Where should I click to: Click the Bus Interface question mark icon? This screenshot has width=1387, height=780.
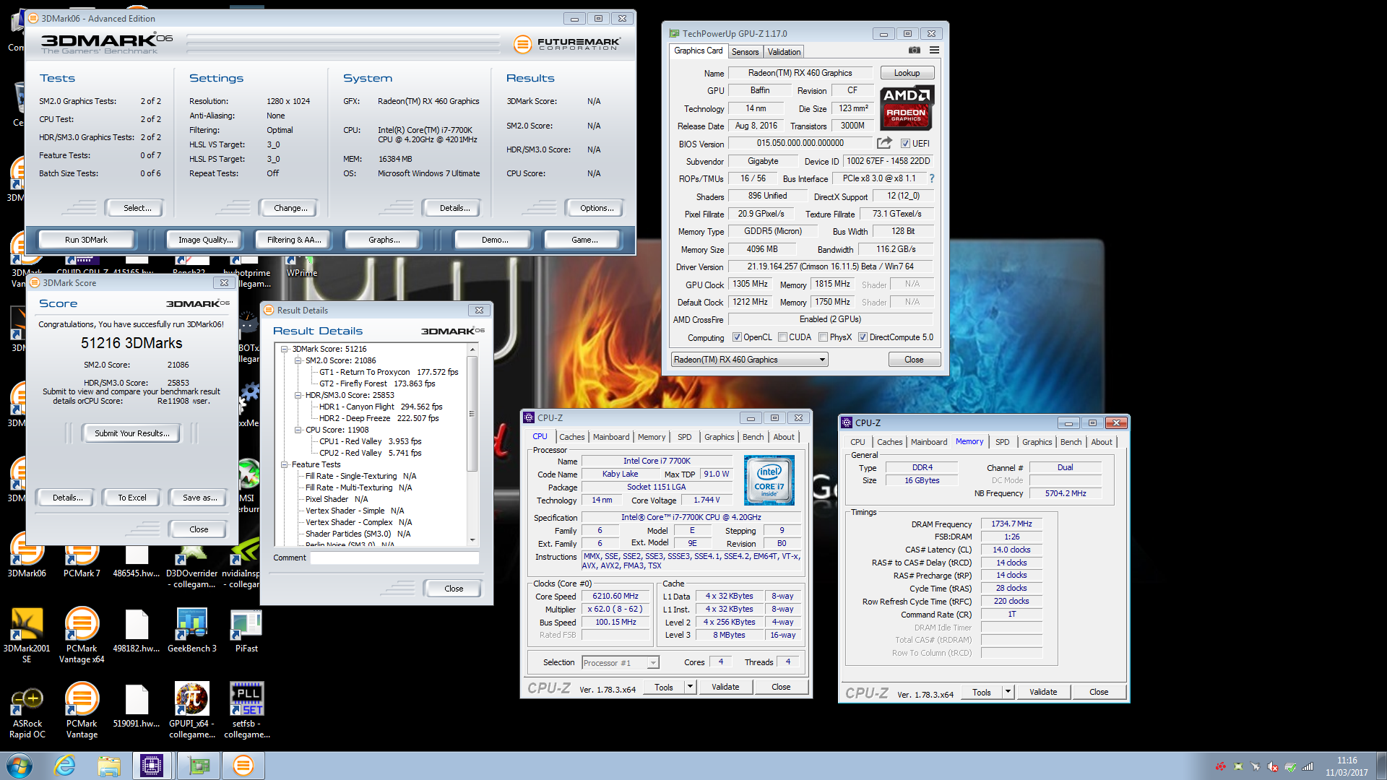tap(931, 178)
